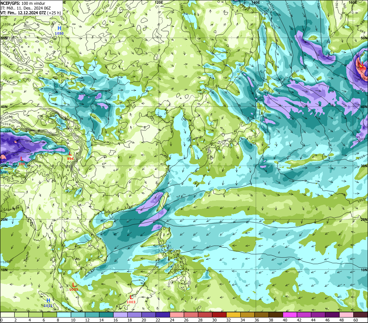Click the legend value 20 label
Screen dimensions: 368x323
(x=144, y=320)
